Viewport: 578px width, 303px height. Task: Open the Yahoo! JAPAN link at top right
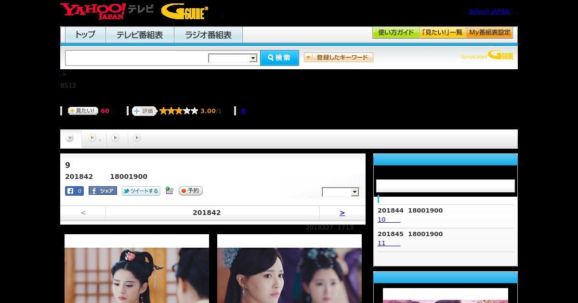coord(489,12)
